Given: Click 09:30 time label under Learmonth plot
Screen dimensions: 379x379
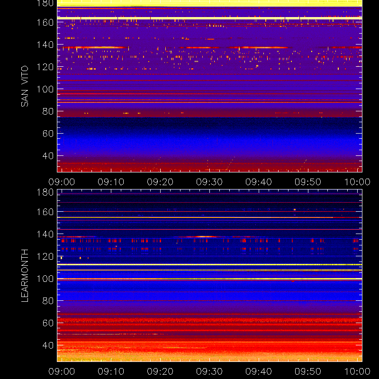Looking at the screenshot, I should coord(209,371).
